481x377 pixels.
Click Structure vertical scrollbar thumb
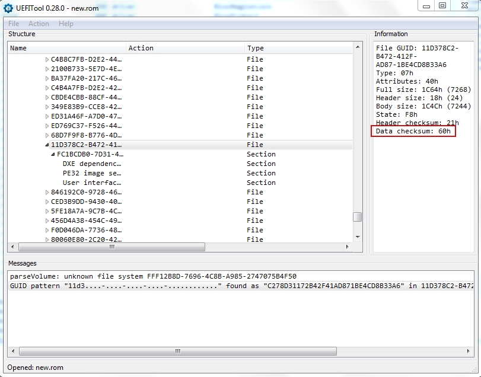358,217
